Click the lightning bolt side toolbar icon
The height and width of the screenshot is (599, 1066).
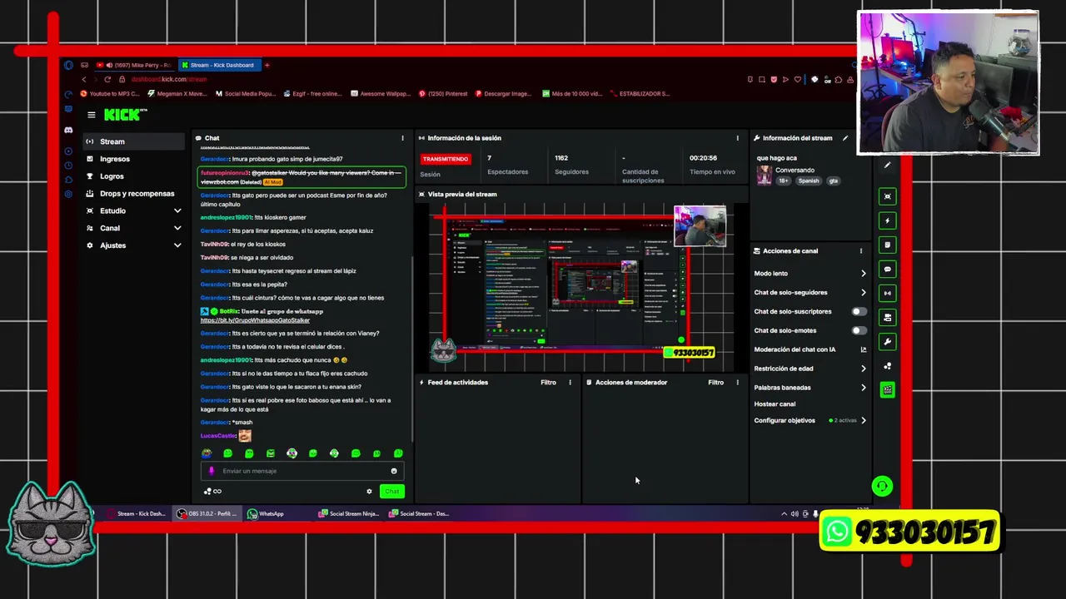(887, 220)
